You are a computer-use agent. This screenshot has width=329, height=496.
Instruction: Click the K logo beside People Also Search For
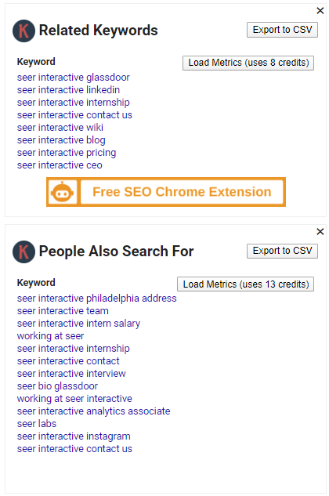[x=23, y=252]
